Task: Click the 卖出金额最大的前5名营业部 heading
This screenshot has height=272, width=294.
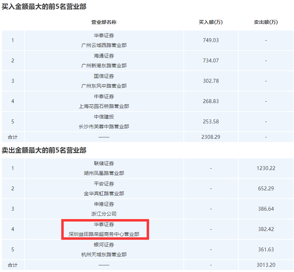Action: 44,150
